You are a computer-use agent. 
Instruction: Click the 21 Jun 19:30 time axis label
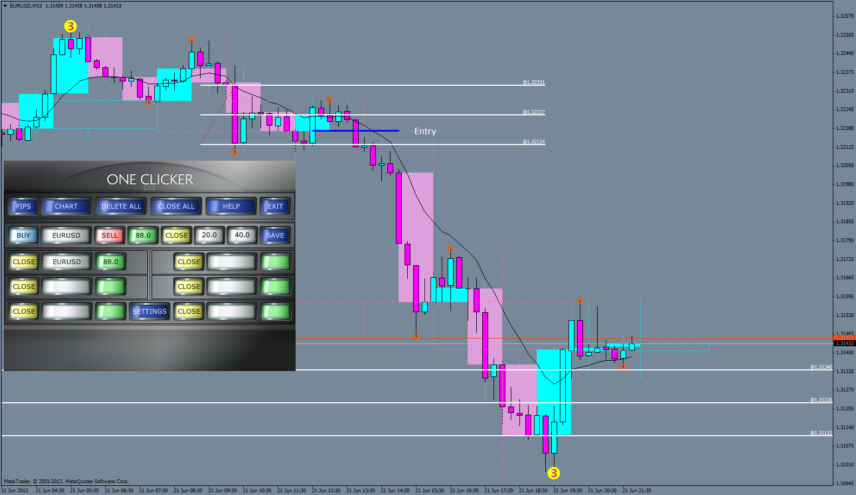(x=567, y=491)
